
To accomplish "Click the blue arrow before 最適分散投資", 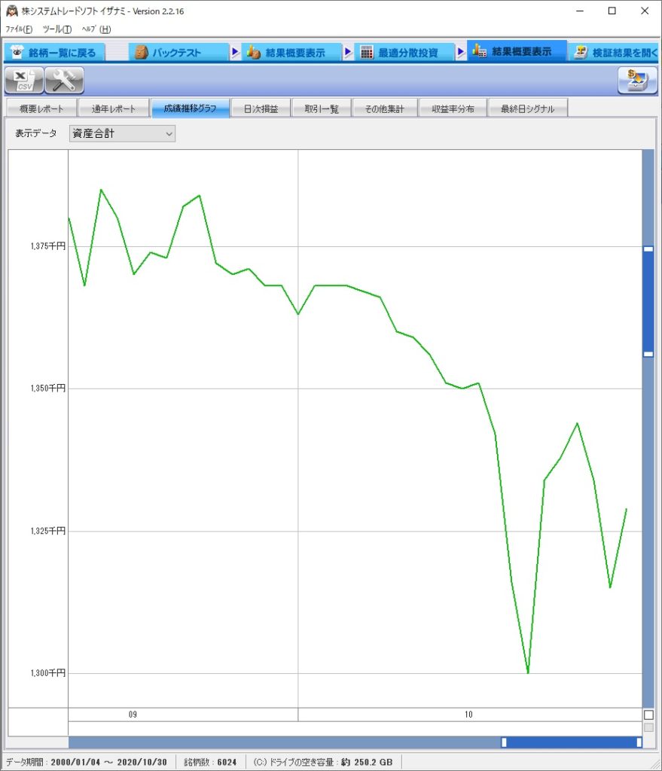I will tap(348, 53).
